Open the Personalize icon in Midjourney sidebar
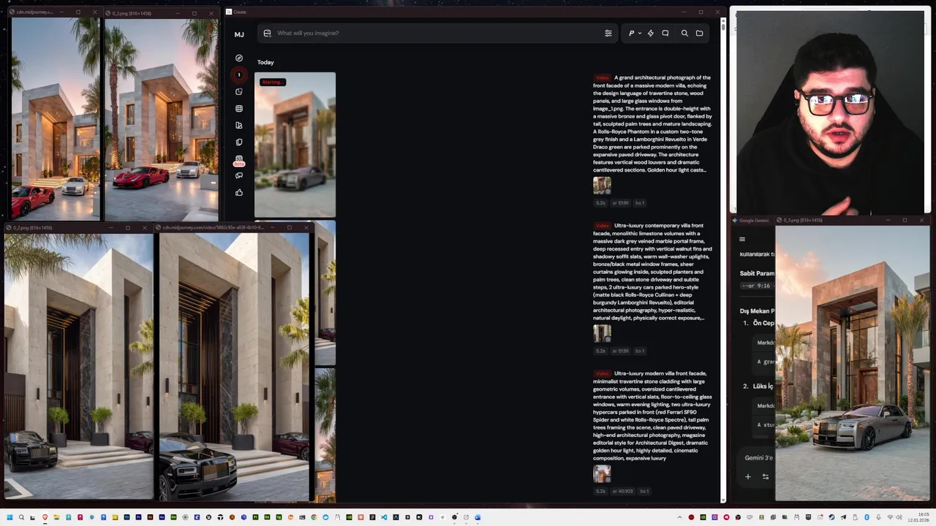936x526 pixels. pos(239,125)
